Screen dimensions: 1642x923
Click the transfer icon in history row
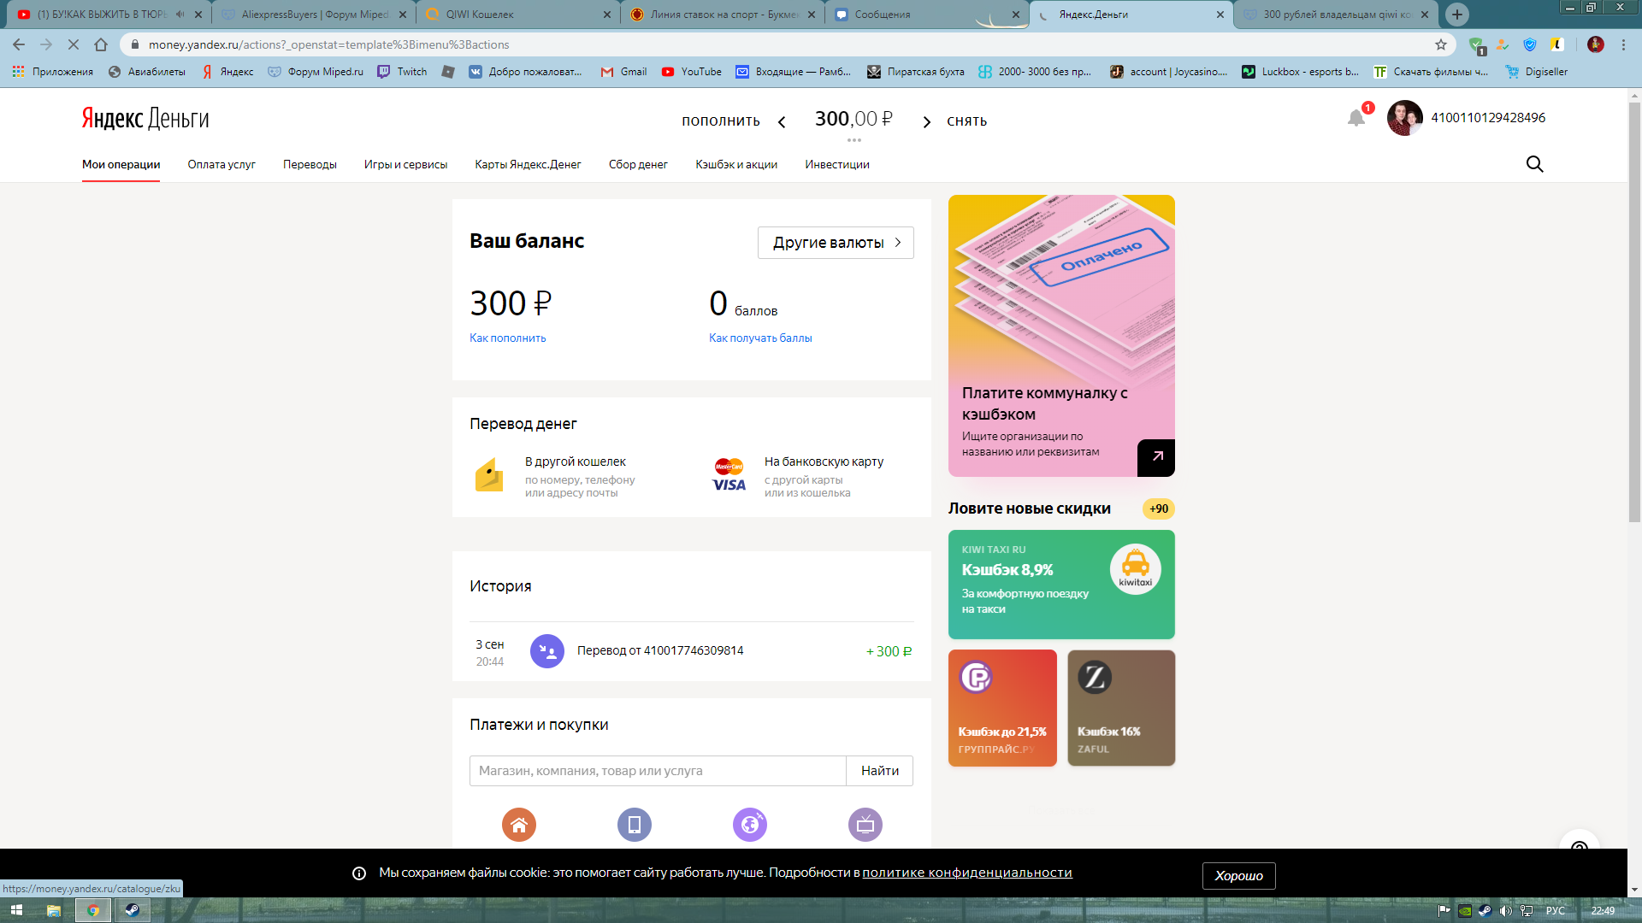pyautogui.click(x=547, y=651)
